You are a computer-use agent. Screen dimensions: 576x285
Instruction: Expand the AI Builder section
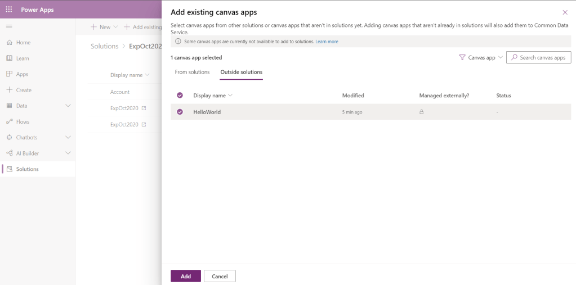point(68,153)
